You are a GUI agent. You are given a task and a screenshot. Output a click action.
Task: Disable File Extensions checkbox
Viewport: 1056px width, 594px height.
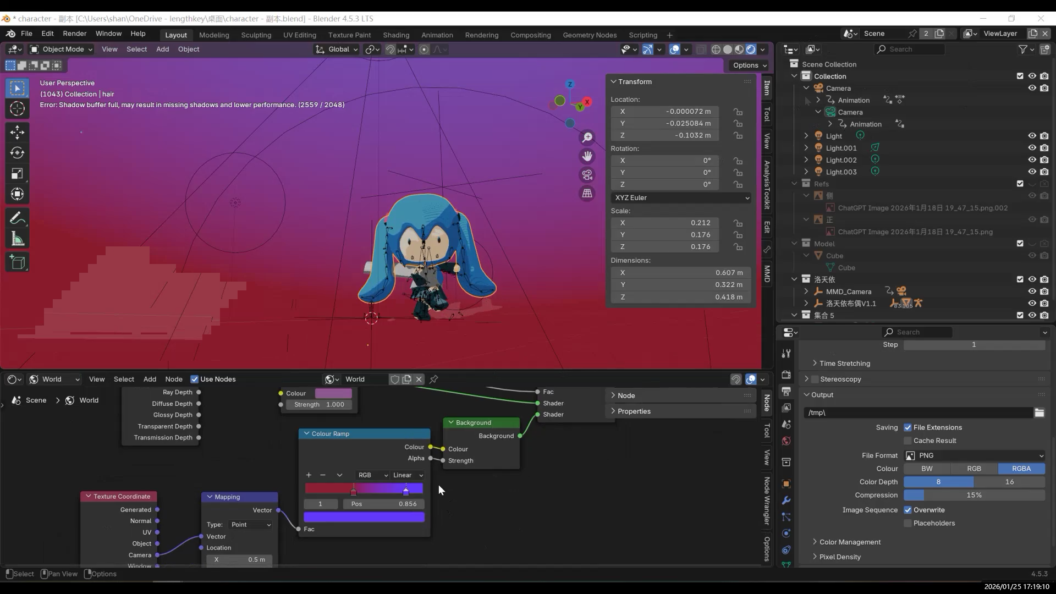click(908, 427)
